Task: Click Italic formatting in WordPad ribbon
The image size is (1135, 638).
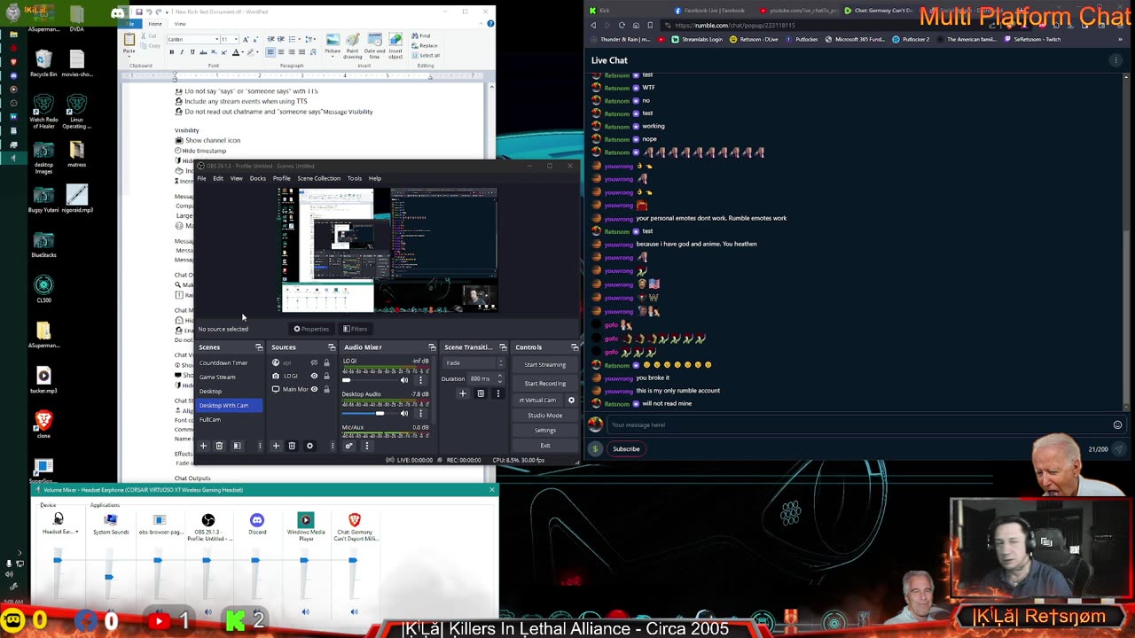Action: coord(182,52)
